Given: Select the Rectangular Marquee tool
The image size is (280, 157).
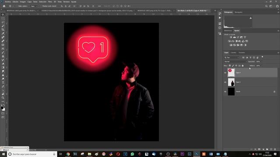Looking at the screenshot, I should (3, 18).
